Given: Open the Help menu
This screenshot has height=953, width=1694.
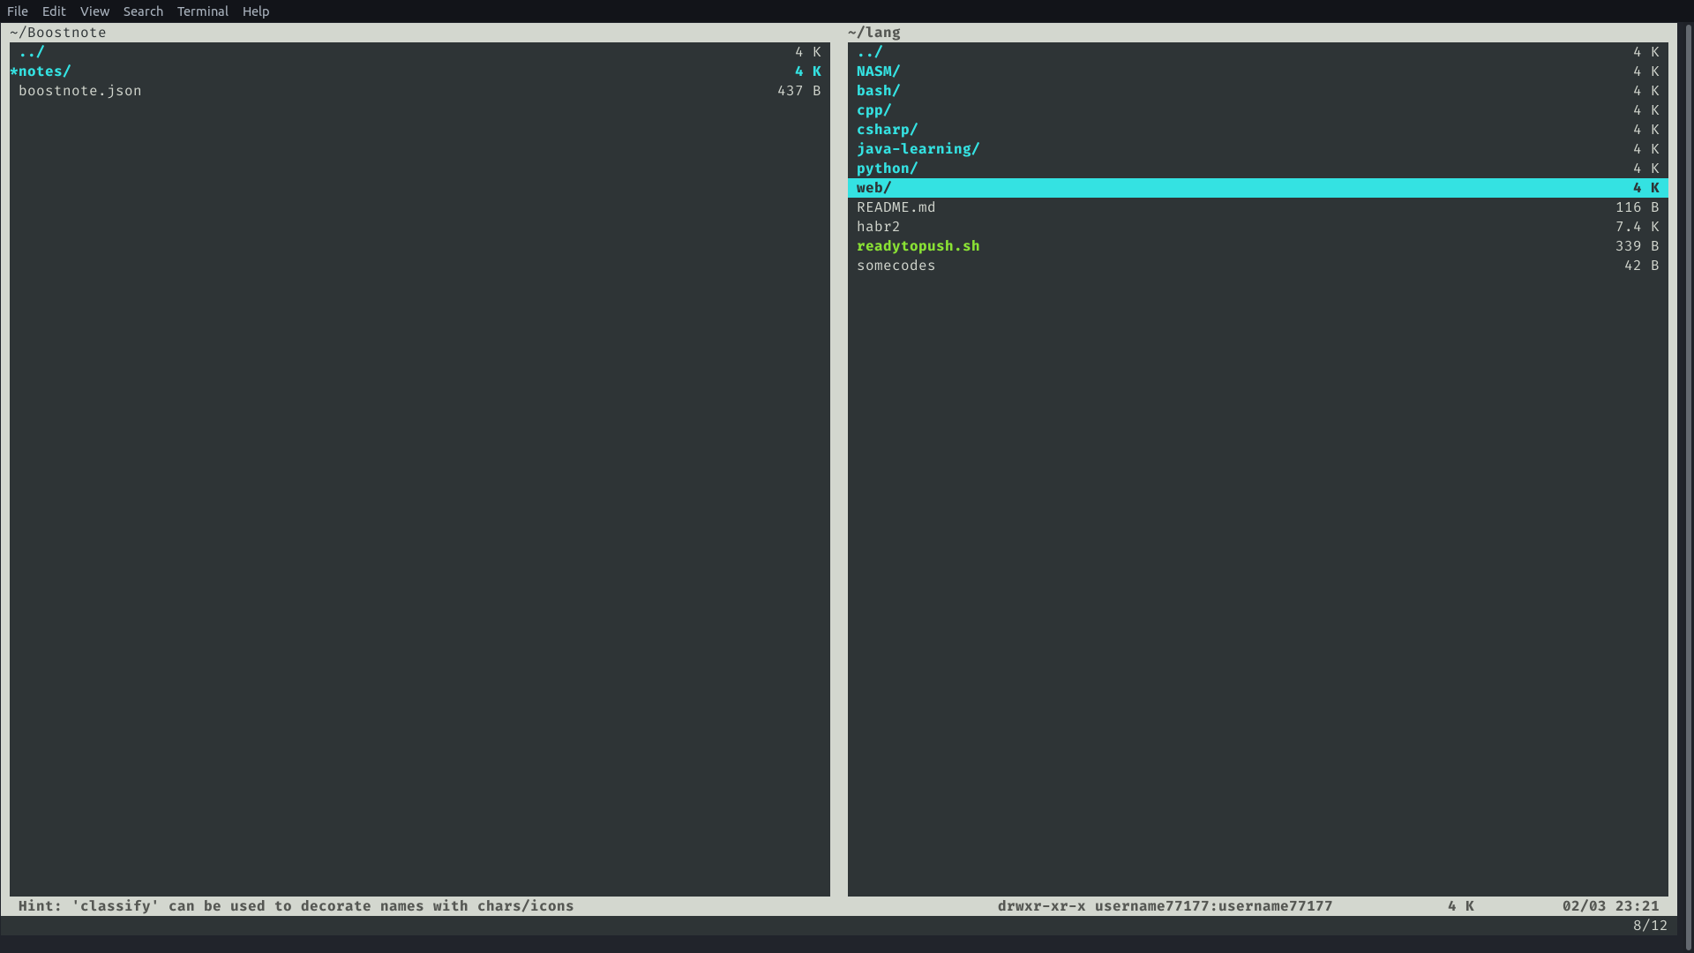Looking at the screenshot, I should [x=256, y=11].
